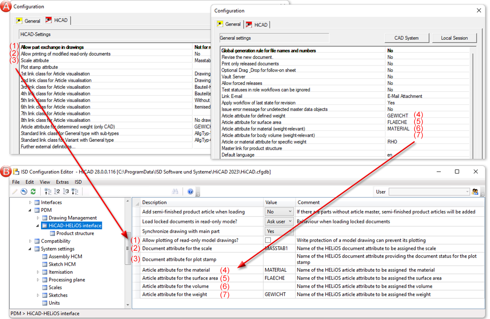Click the Description column header
The height and width of the screenshot is (319, 490).
(x=202, y=202)
